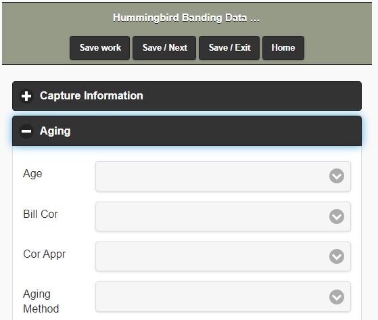Image resolution: width=378 pixels, height=320 pixels.
Task: Open the Aging Method select field
Action: coord(223,296)
